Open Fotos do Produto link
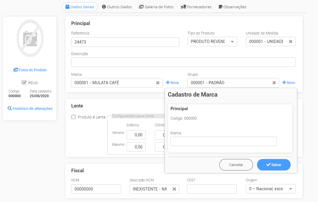The image size is (318, 202). (x=30, y=70)
